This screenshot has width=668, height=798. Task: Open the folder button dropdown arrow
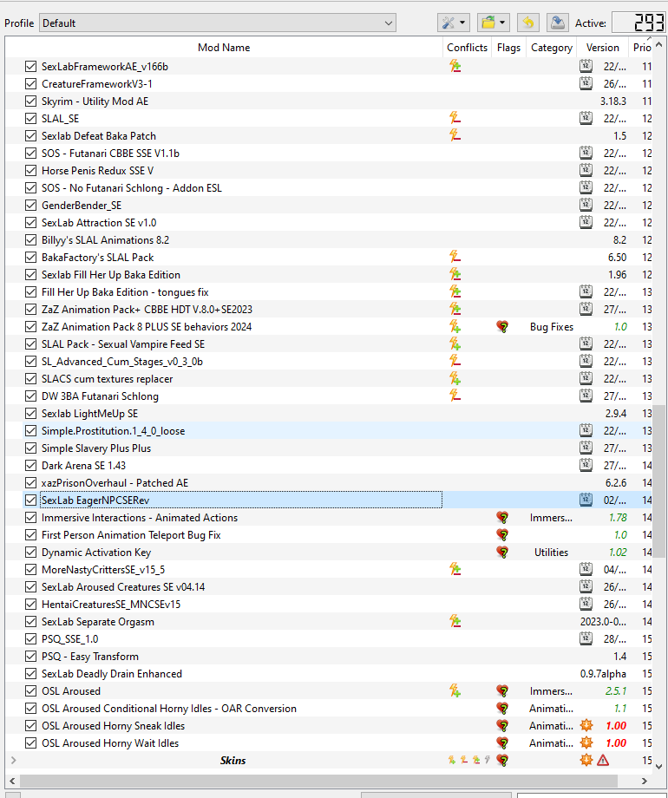(x=502, y=23)
